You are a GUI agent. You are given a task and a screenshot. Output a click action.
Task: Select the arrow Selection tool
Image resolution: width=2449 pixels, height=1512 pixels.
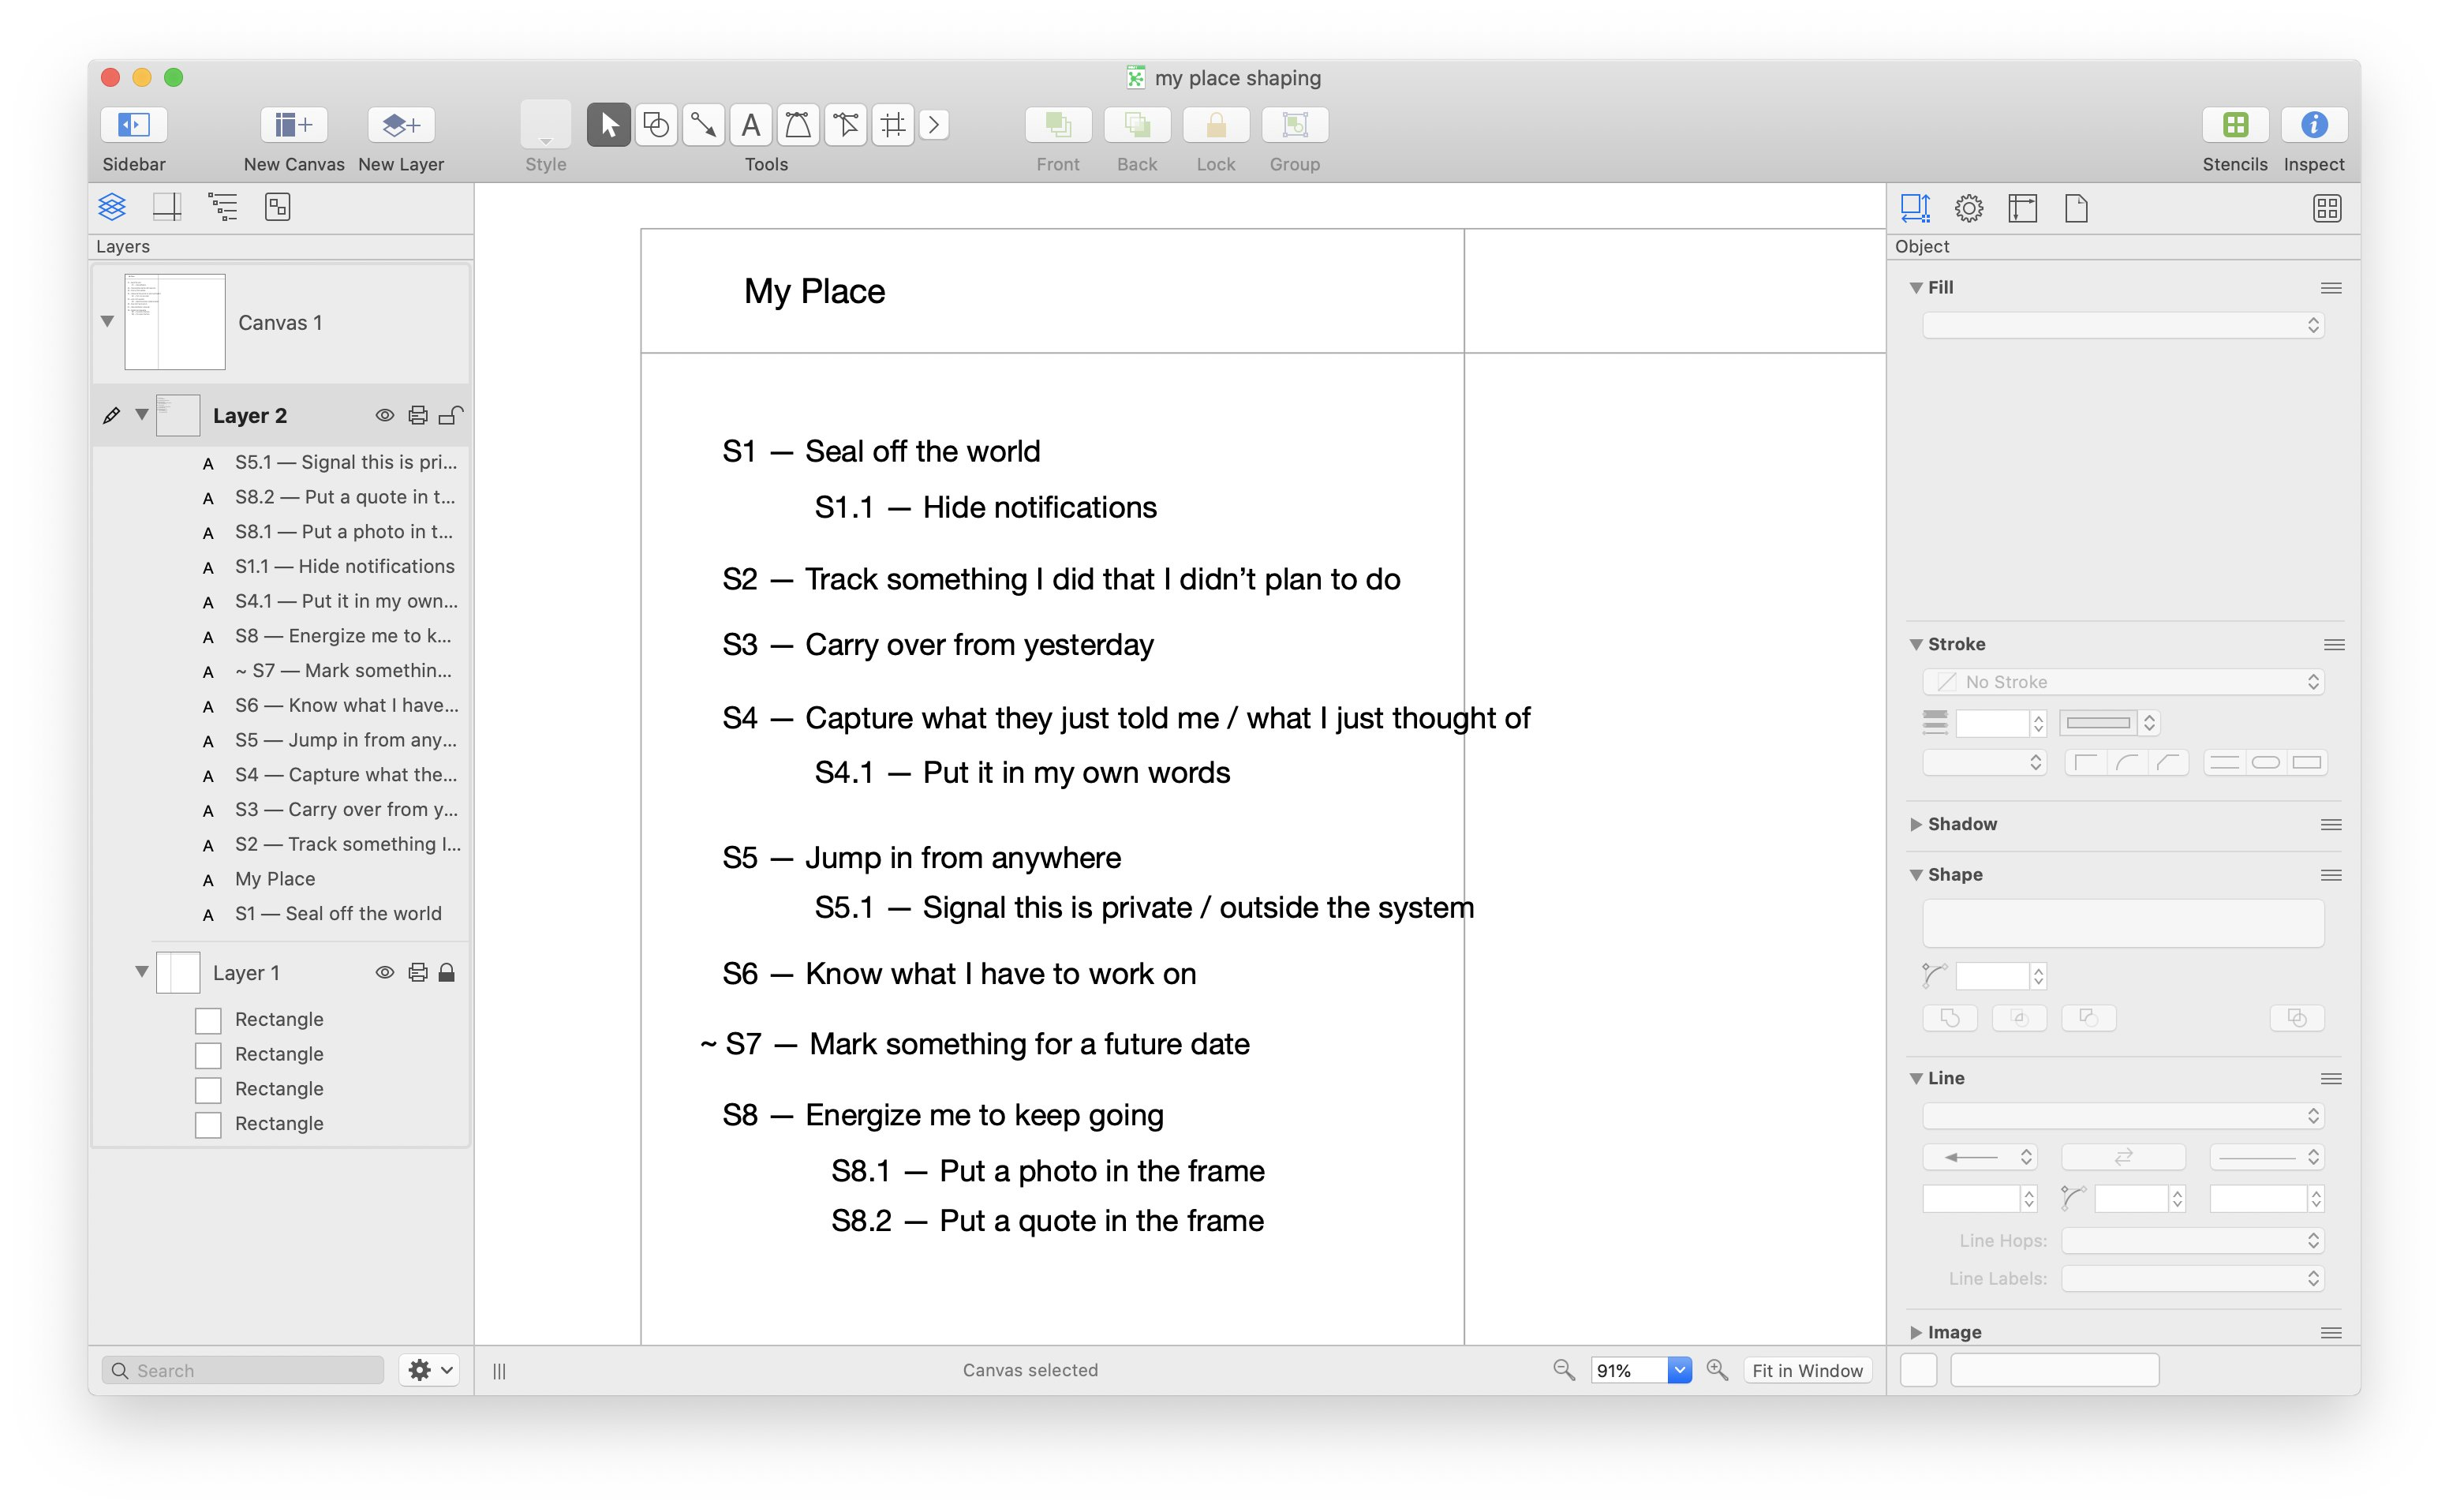[x=608, y=125]
